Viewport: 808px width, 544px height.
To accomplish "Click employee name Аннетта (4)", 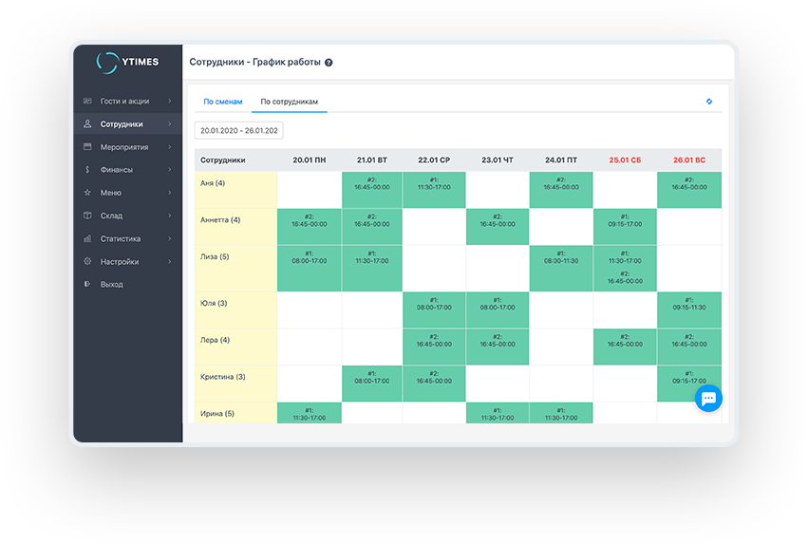I will (x=221, y=220).
